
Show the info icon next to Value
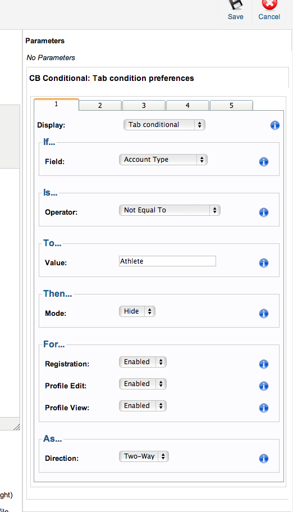[264, 263]
